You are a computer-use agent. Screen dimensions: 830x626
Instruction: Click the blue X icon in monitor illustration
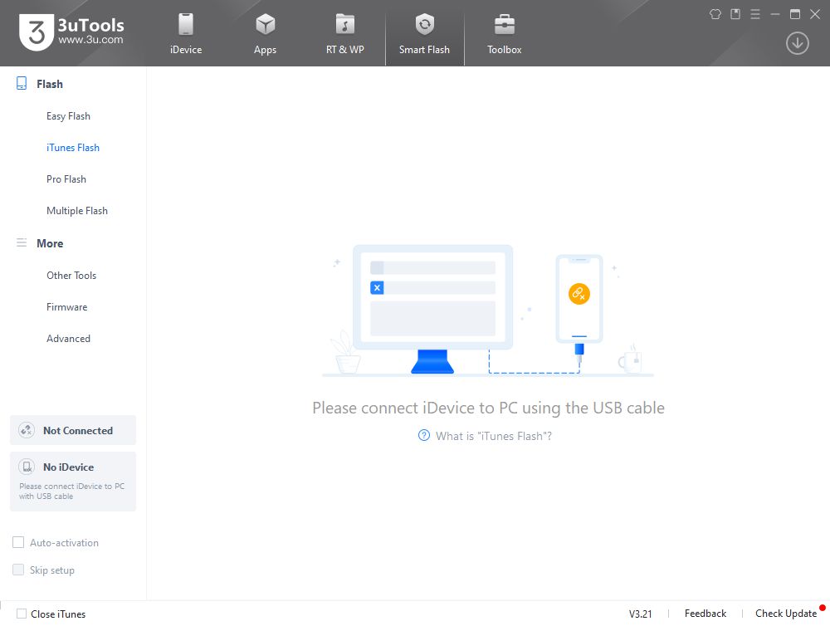pos(377,287)
